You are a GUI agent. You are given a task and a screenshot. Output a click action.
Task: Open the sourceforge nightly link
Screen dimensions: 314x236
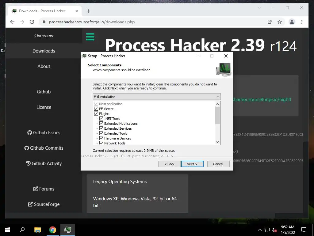point(262,100)
